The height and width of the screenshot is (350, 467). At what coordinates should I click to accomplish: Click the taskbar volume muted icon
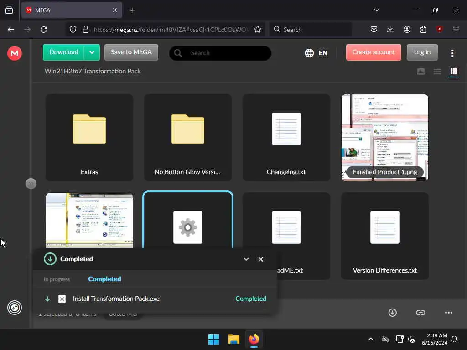(412, 339)
